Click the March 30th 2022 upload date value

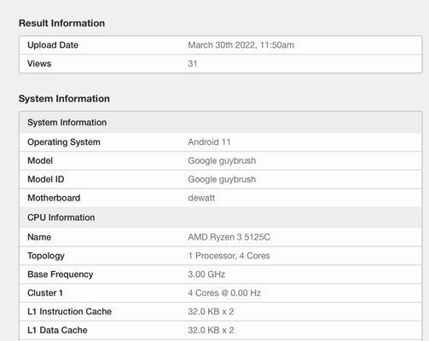241,45
